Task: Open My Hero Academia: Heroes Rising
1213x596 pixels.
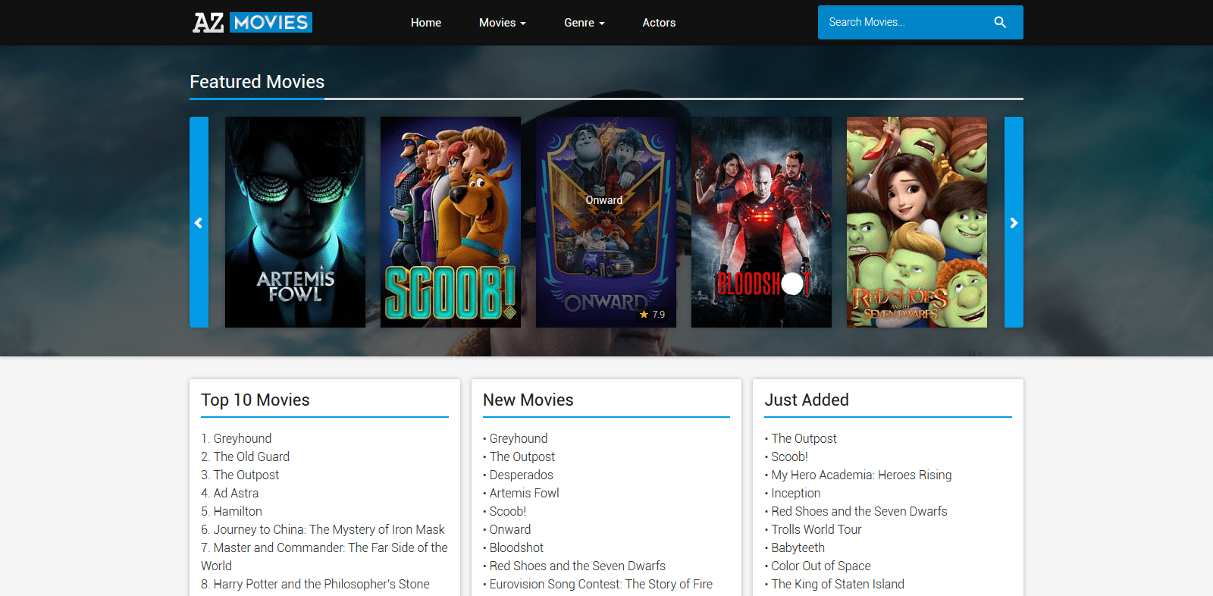Action: [x=861, y=475]
